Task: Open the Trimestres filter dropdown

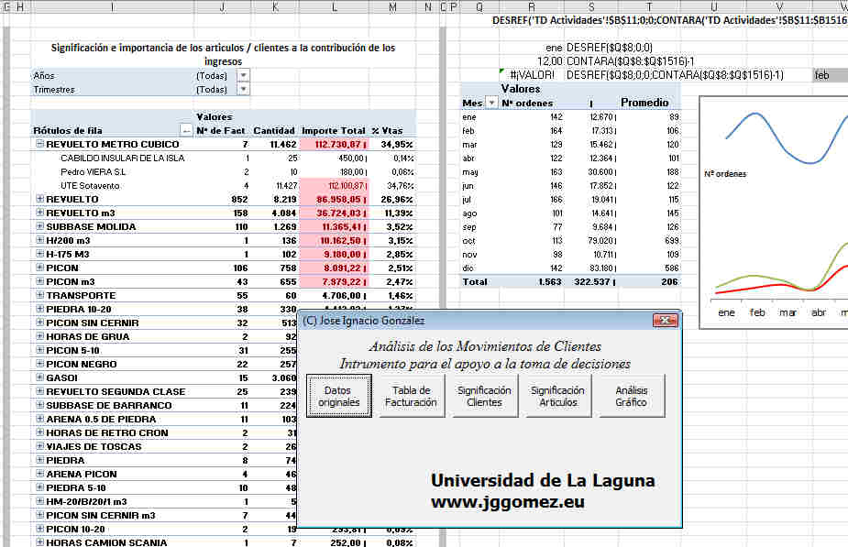Action: coord(243,89)
